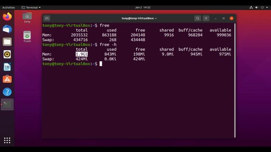Open LibreOffice Writer from the dock
The width and height of the screenshot is (271, 152).
pos(7,67)
